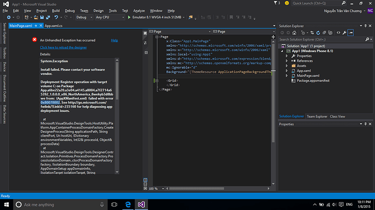Start debugging with the green play arrow
The width and height of the screenshot is (375, 210).
click(129, 17)
